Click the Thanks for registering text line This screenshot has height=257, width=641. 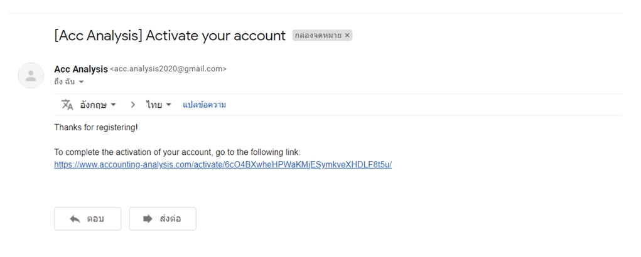[96, 127]
